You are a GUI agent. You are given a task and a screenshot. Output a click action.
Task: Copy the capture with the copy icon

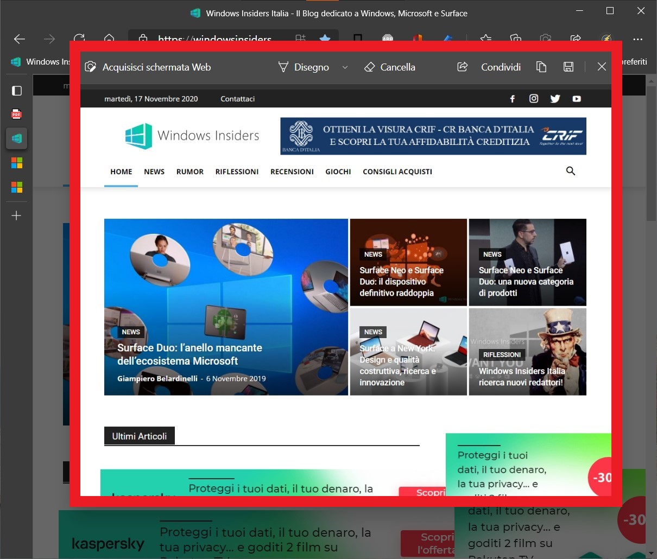click(x=541, y=67)
